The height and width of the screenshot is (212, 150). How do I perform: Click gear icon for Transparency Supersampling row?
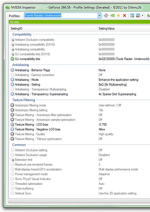12,94
